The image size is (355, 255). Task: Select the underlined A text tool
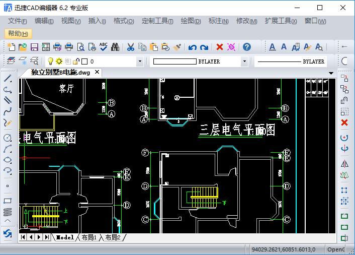pos(273,47)
